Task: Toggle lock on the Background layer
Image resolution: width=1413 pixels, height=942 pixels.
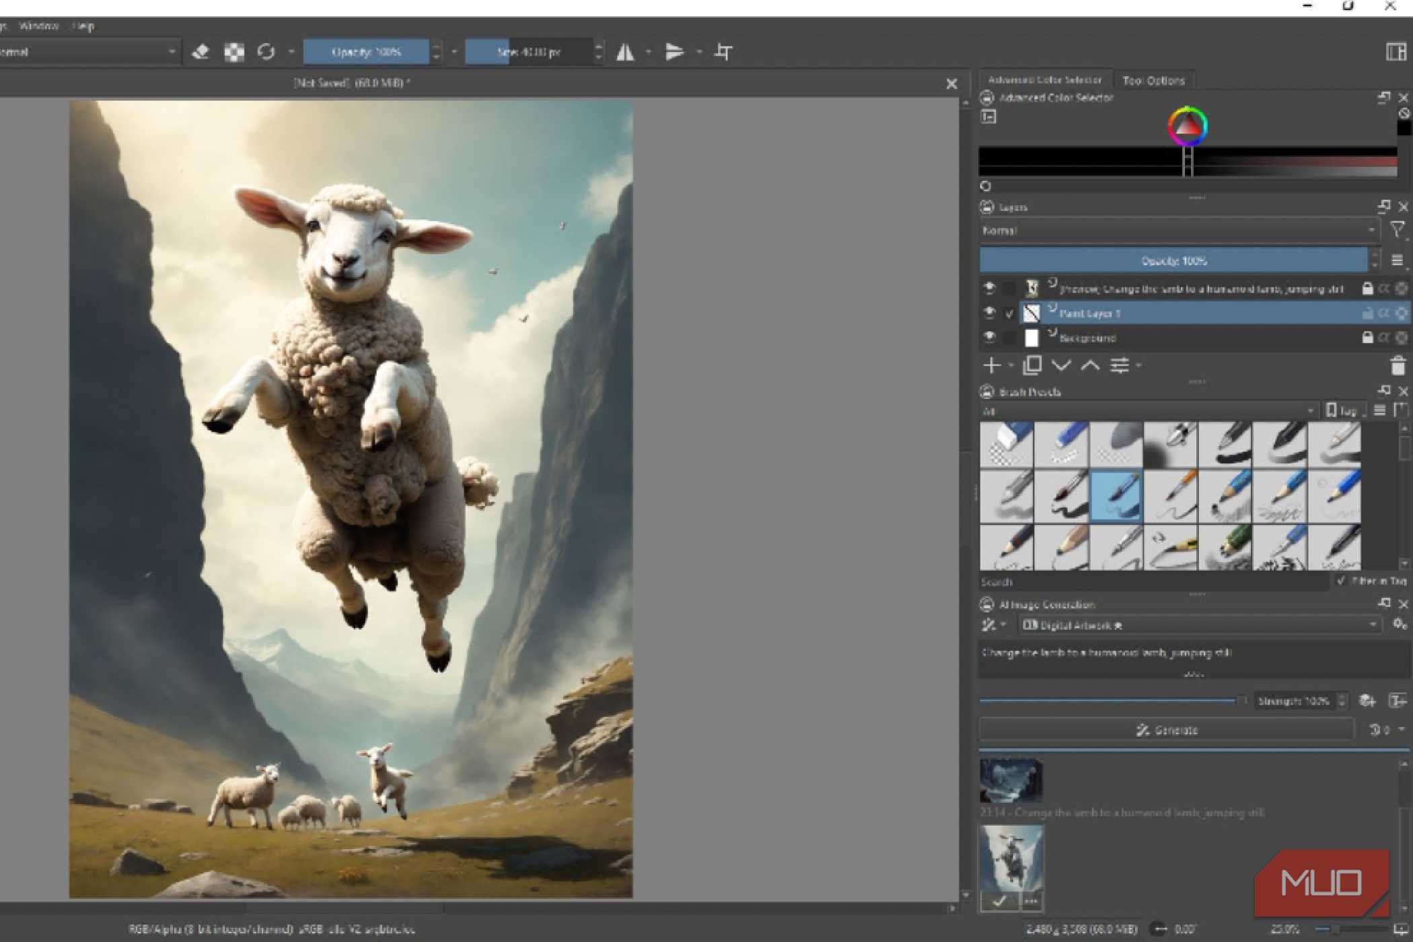Action: [1367, 337]
